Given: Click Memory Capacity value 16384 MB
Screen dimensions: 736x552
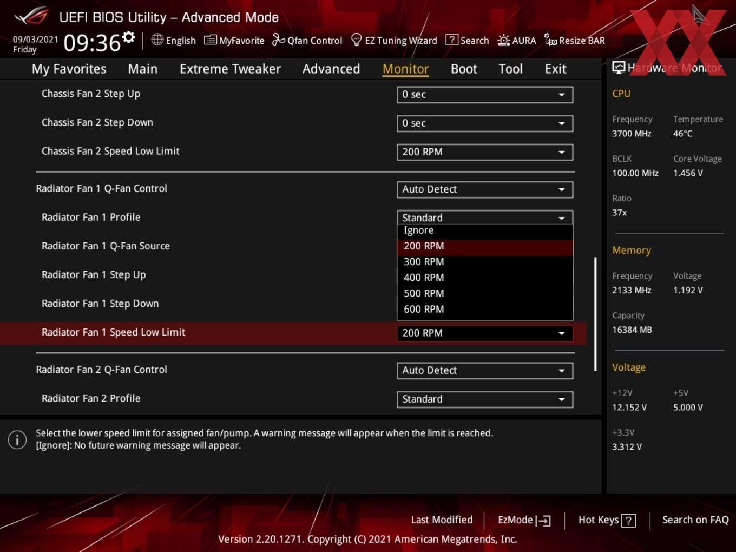Looking at the screenshot, I should coord(632,330).
